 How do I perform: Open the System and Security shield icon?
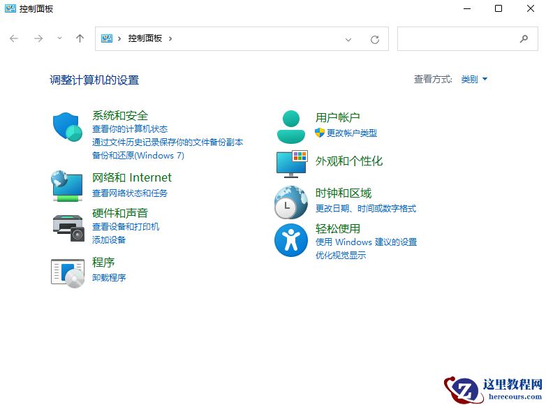tap(68, 127)
